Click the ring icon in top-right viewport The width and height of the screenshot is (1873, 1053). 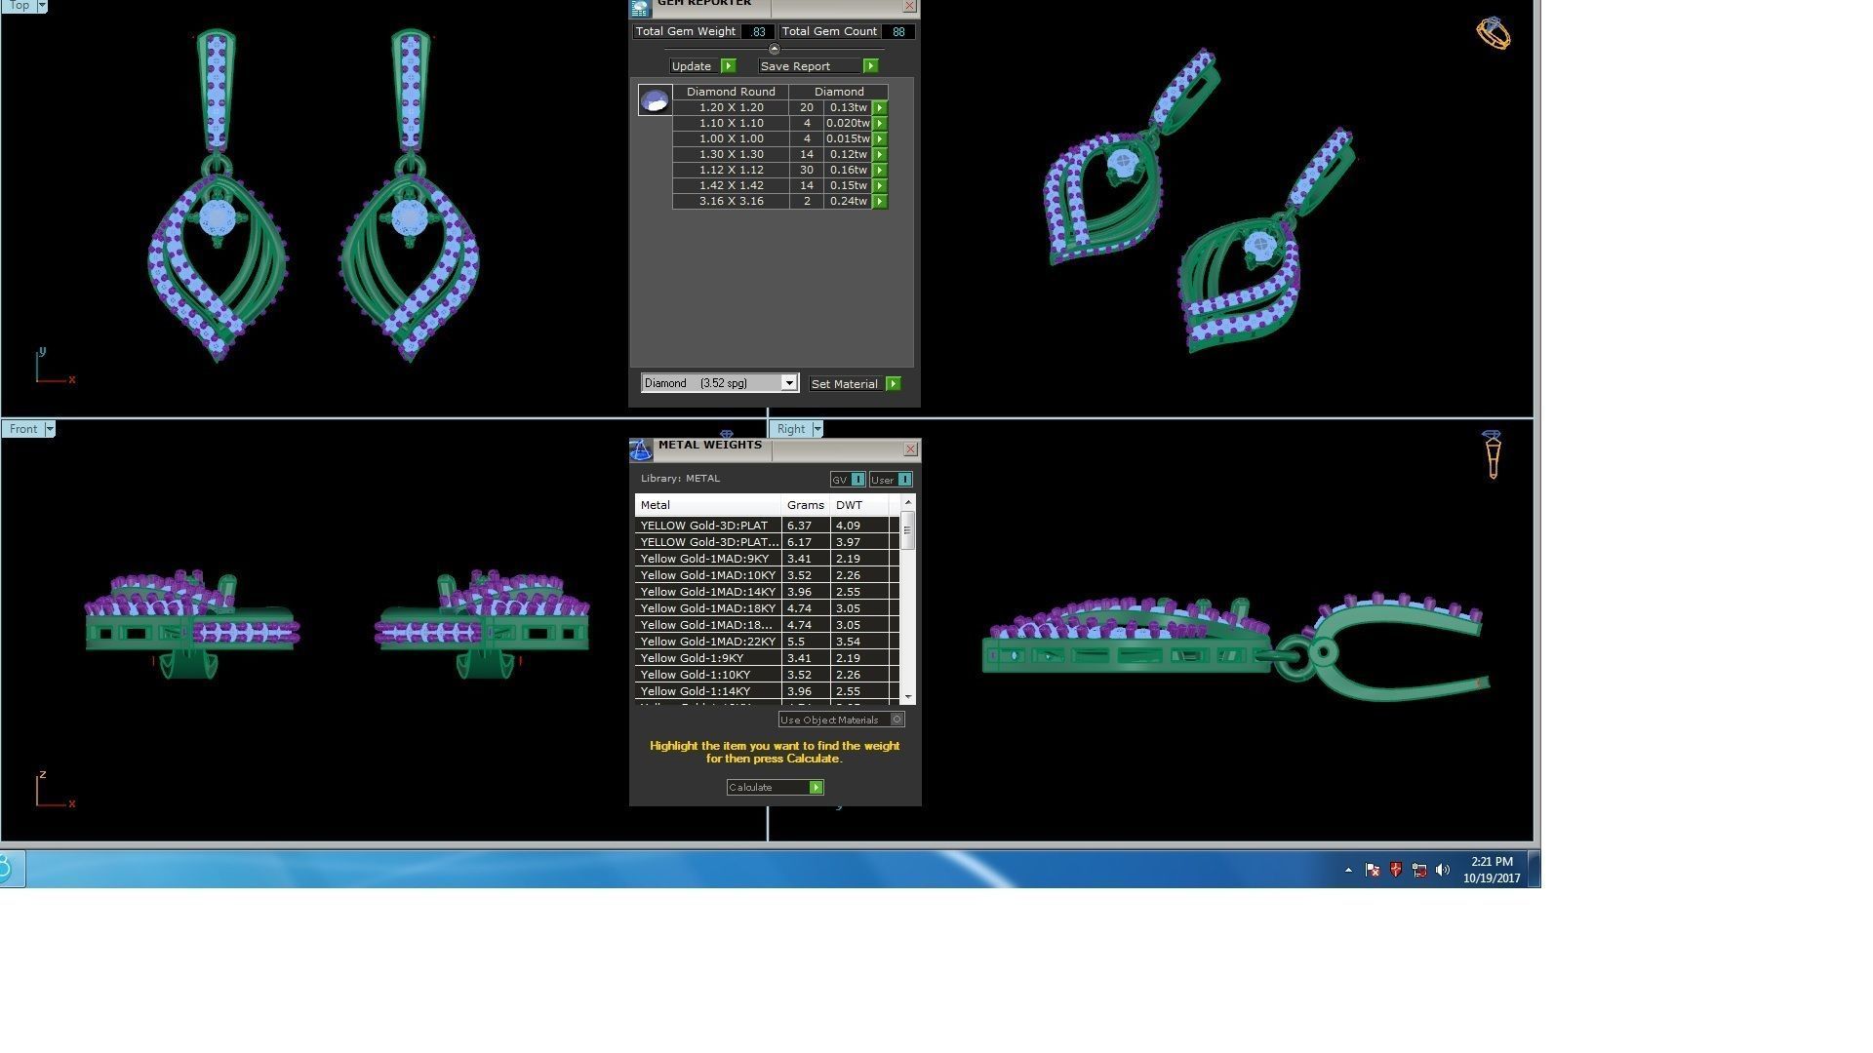1493,33
